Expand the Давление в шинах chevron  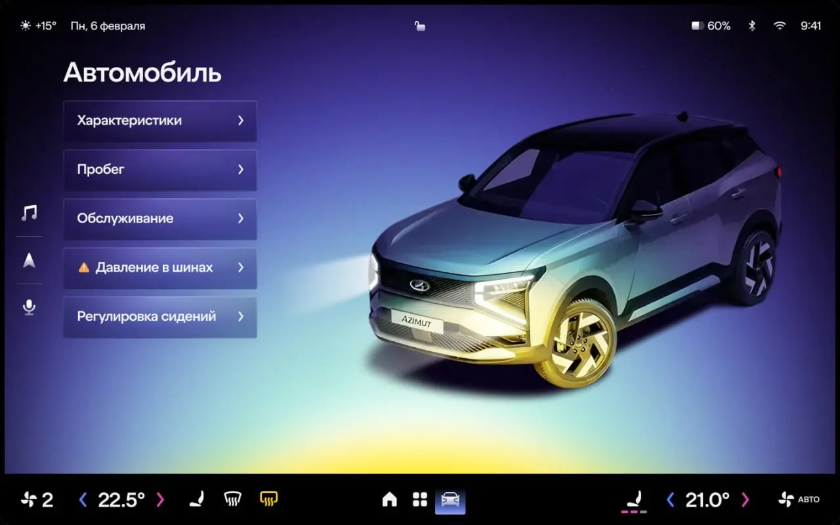[x=241, y=268]
